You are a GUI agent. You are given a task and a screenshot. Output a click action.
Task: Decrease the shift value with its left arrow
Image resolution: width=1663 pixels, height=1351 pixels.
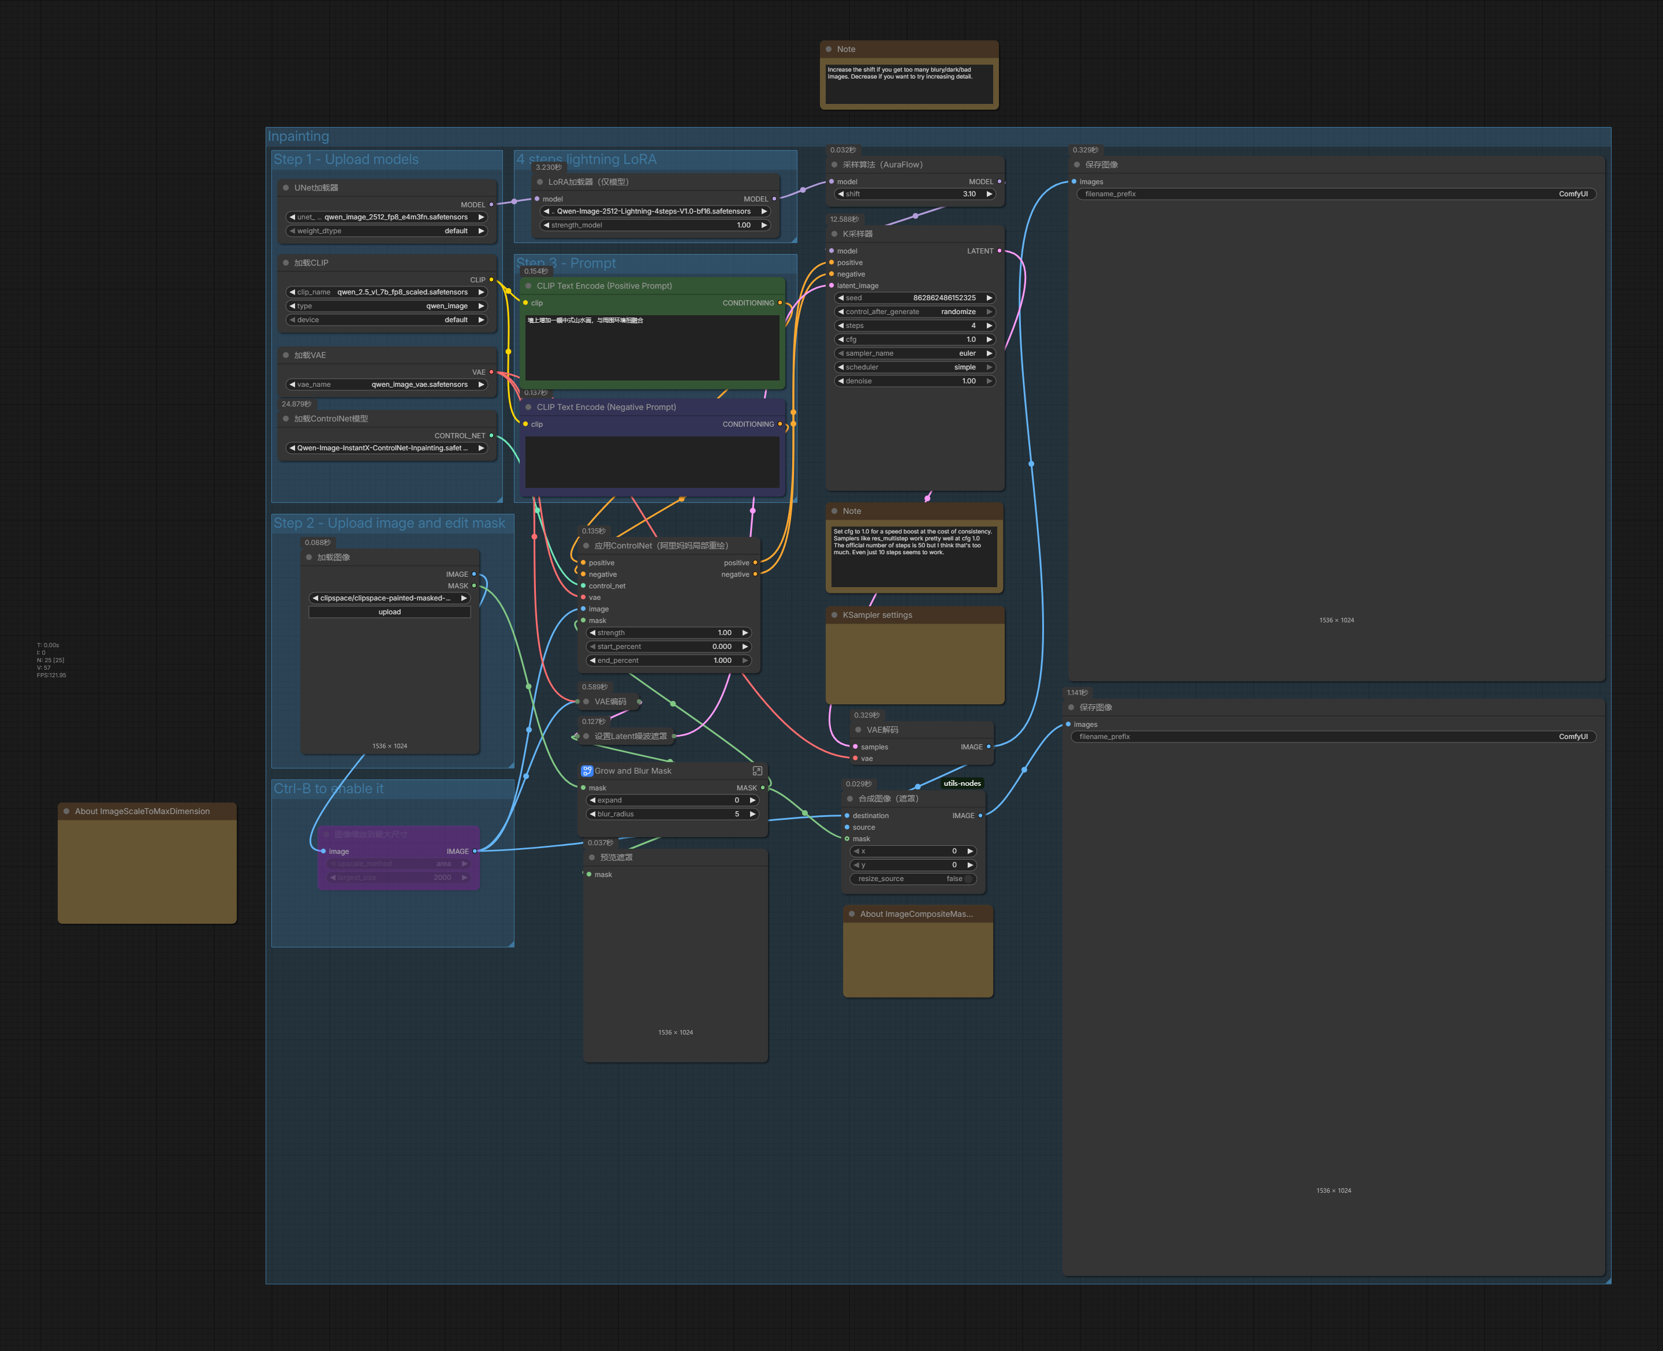pyautogui.click(x=840, y=194)
